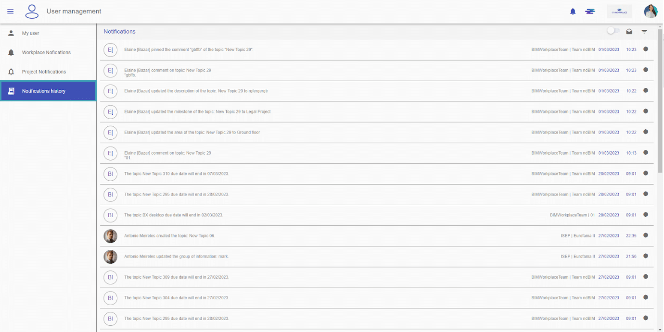Click Antonio Meireles's profile picture on New Topic 06
Image resolution: width=664 pixels, height=332 pixels.
[110, 236]
